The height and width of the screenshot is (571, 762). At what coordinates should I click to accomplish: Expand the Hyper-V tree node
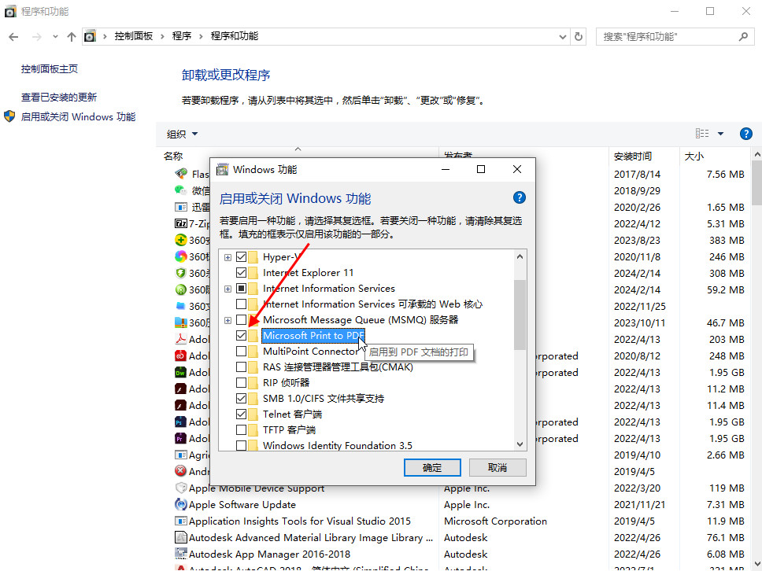[x=227, y=257]
